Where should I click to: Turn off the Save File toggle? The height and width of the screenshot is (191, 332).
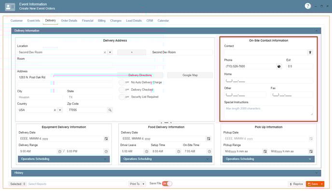coord(167,184)
